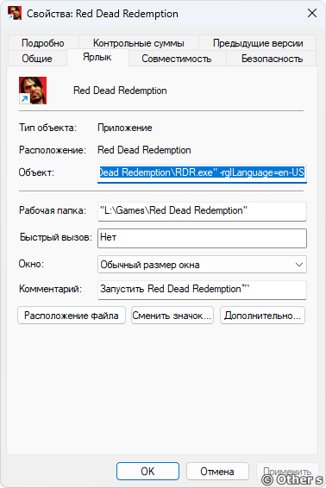The height and width of the screenshot is (488, 326).
Task: Click the Приложение object type text
Action: click(x=125, y=128)
